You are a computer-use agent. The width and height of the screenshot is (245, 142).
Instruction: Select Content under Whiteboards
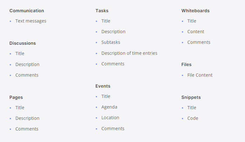click(x=196, y=32)
